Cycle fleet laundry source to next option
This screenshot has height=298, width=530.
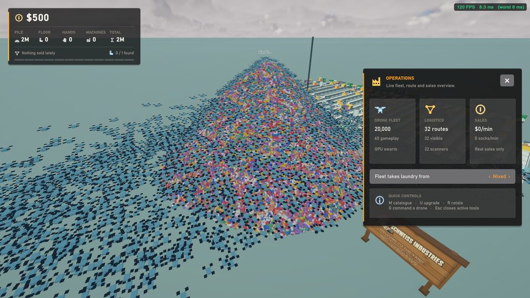click(x=509, y=177)
